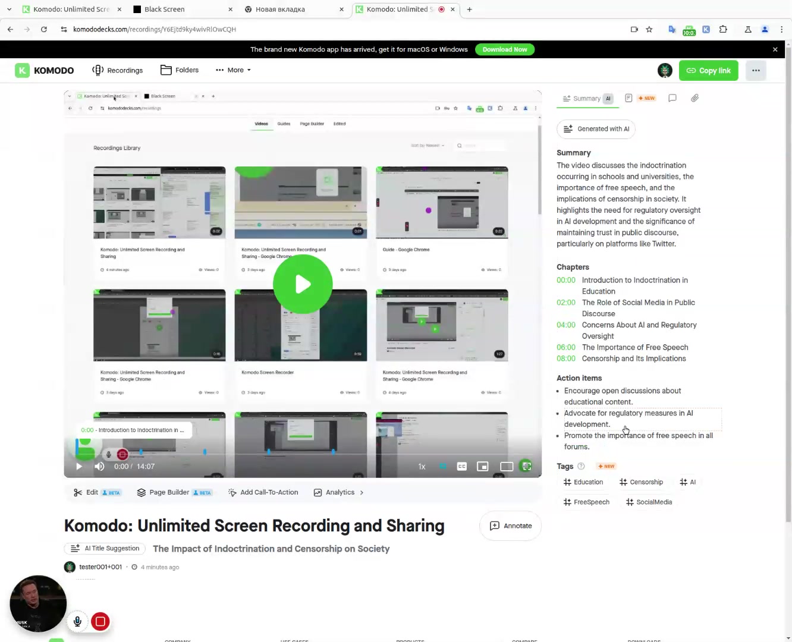
Task: Click the small play button in player bar
Action: tap(79, 467)
